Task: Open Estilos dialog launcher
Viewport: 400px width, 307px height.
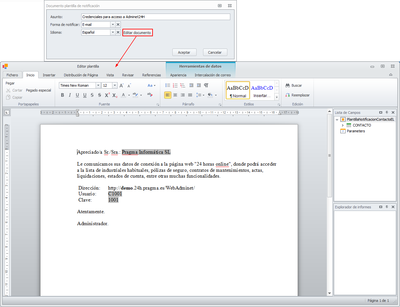Action: tap(279, 104)
